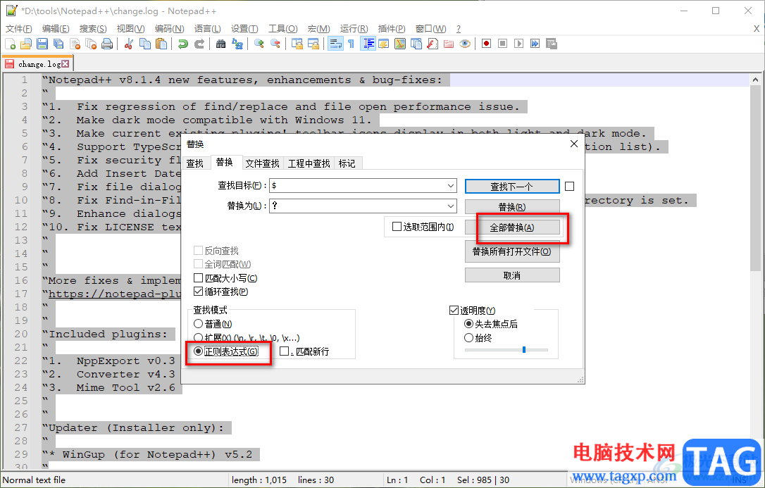Click the Close file toolbar icon
Screen dimensions: 765x488
(75, 44)
